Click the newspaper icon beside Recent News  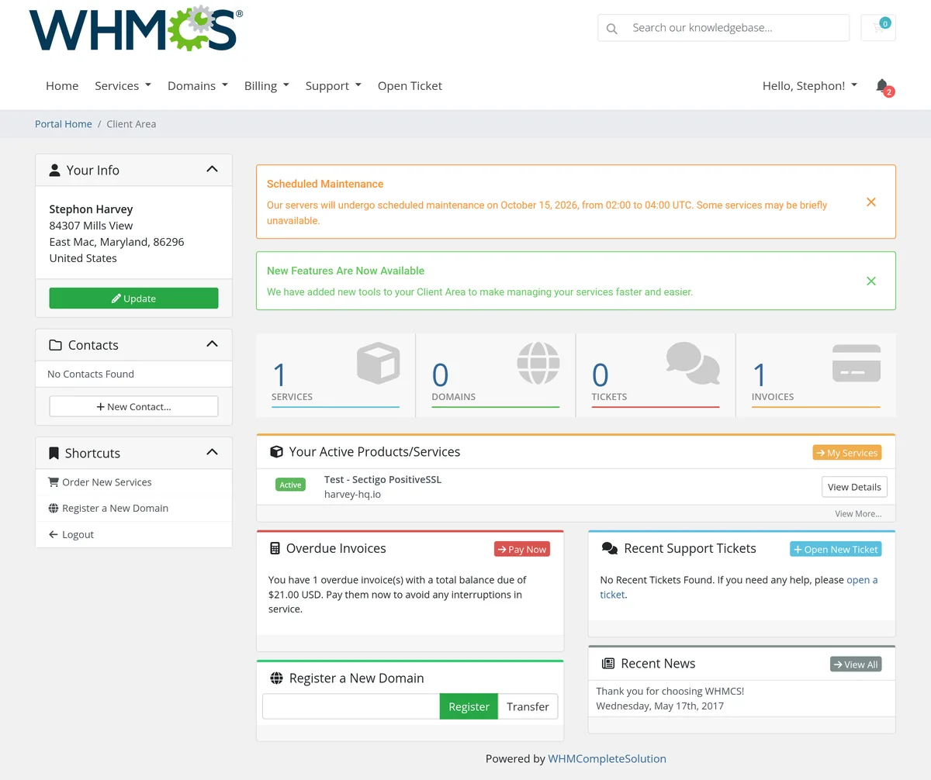click(608, 663)
